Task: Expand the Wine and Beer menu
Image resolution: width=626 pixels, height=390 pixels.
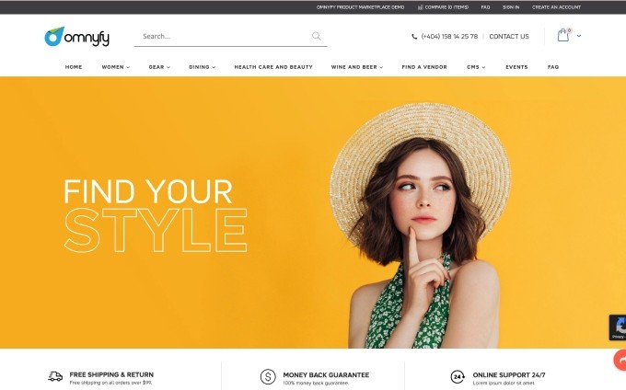Action: (x=357, y=67)
